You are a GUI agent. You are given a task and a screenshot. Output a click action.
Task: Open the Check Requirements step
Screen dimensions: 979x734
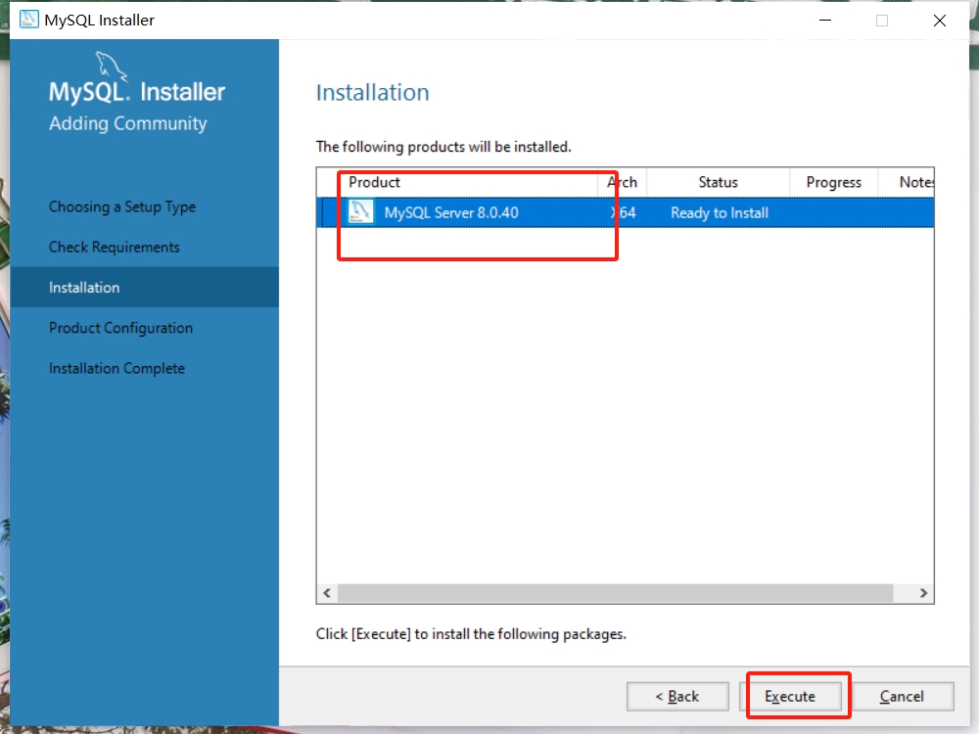pos(115,248)
